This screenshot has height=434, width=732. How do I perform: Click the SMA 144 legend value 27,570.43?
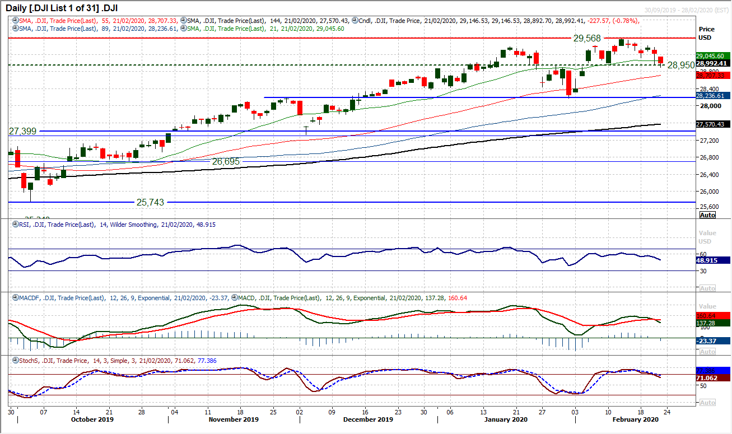click(x=335, y=20)
